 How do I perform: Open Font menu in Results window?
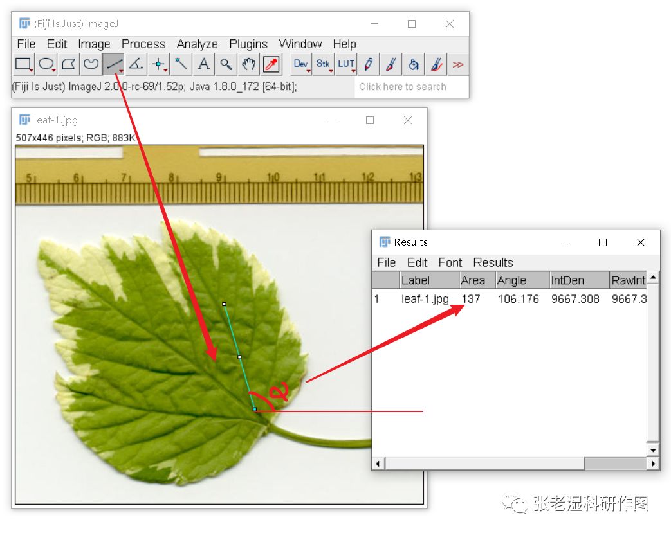pyautogui.click(x=450, y=262)
